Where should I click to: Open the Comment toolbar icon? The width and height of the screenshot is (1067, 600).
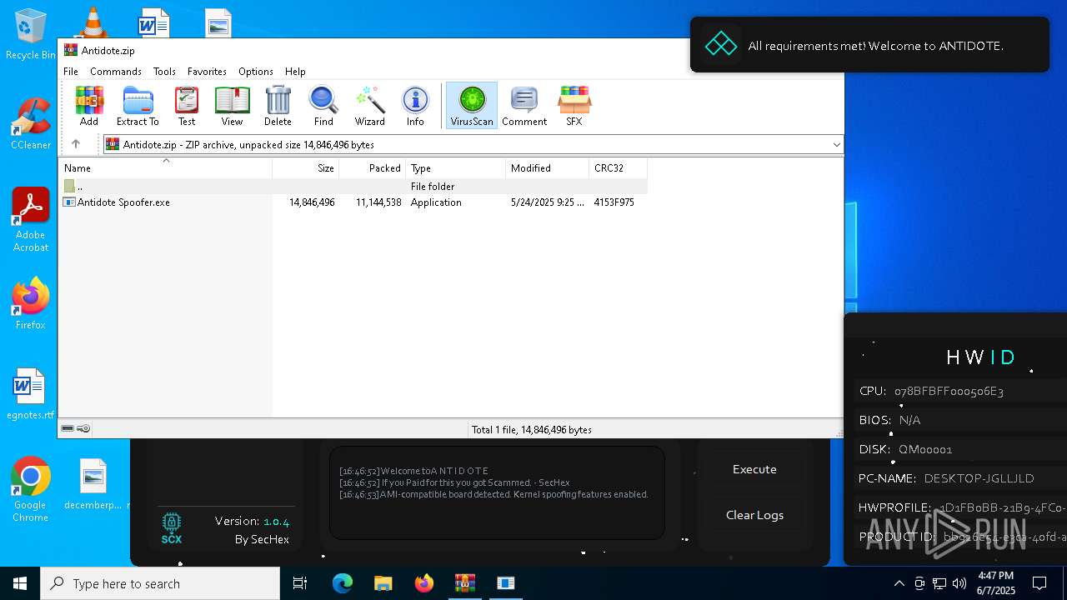pos(524,106)
